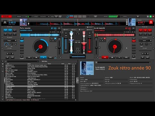Click the loop OUT button on deck B
Screen dimensions: 155x116
pyautogui.click(x=147, y=57)
